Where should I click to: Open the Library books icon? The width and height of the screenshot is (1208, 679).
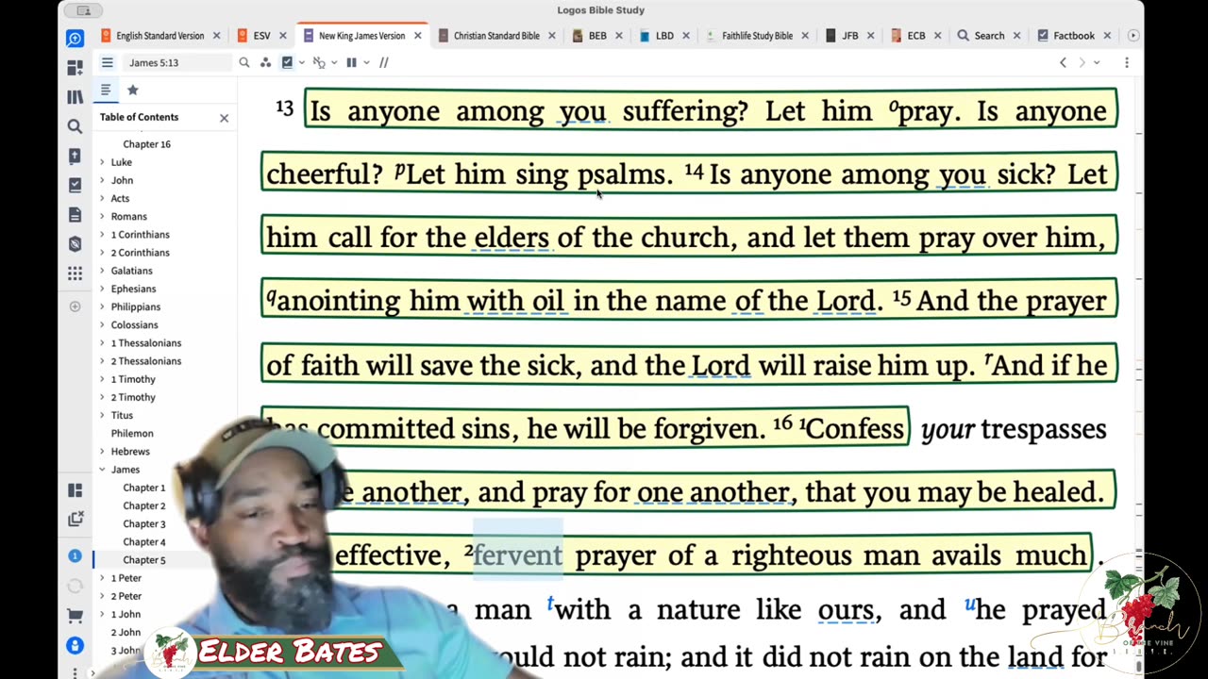click(75, 97)
